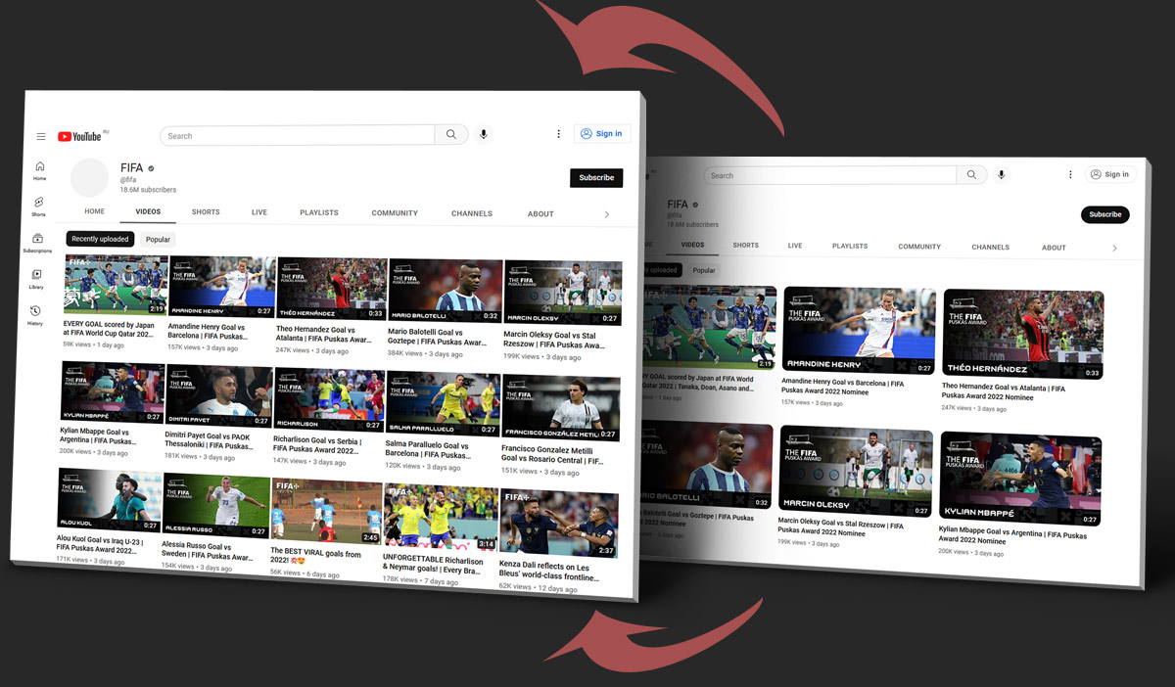Subscribe to the FIFA channel
The image size is (1175, 687).
[x=596, y=177]
